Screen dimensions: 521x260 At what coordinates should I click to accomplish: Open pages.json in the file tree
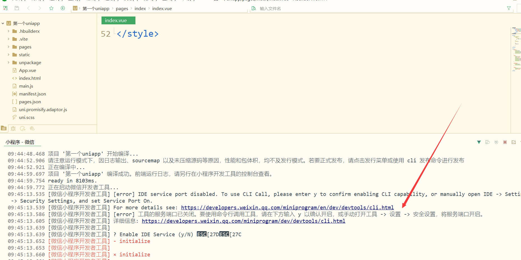(x=30, y=102)
